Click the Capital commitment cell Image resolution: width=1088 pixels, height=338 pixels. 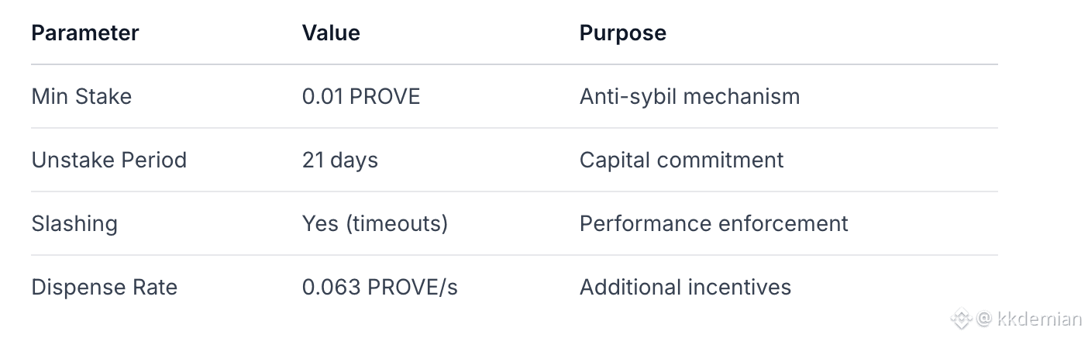click(681, 160)
